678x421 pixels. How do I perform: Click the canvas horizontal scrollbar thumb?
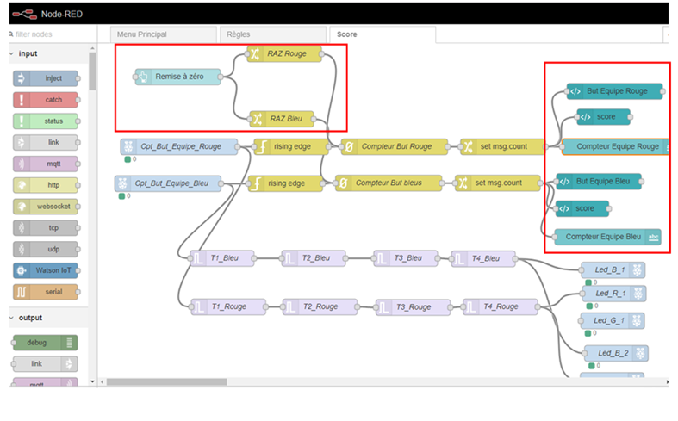coord(167,382)
